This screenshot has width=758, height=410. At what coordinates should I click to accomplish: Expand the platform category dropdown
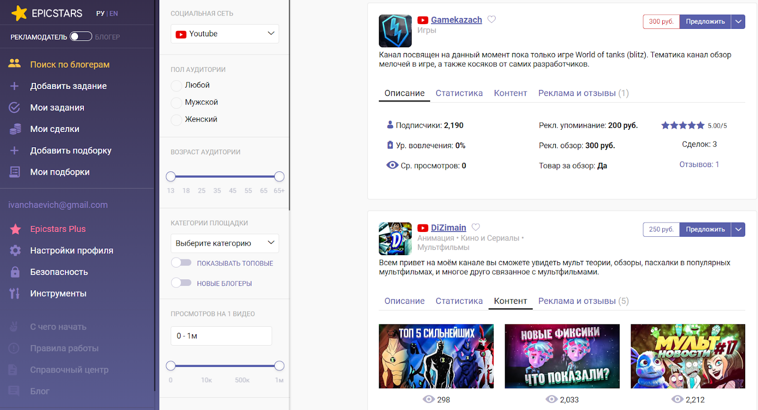pos(225,243)
